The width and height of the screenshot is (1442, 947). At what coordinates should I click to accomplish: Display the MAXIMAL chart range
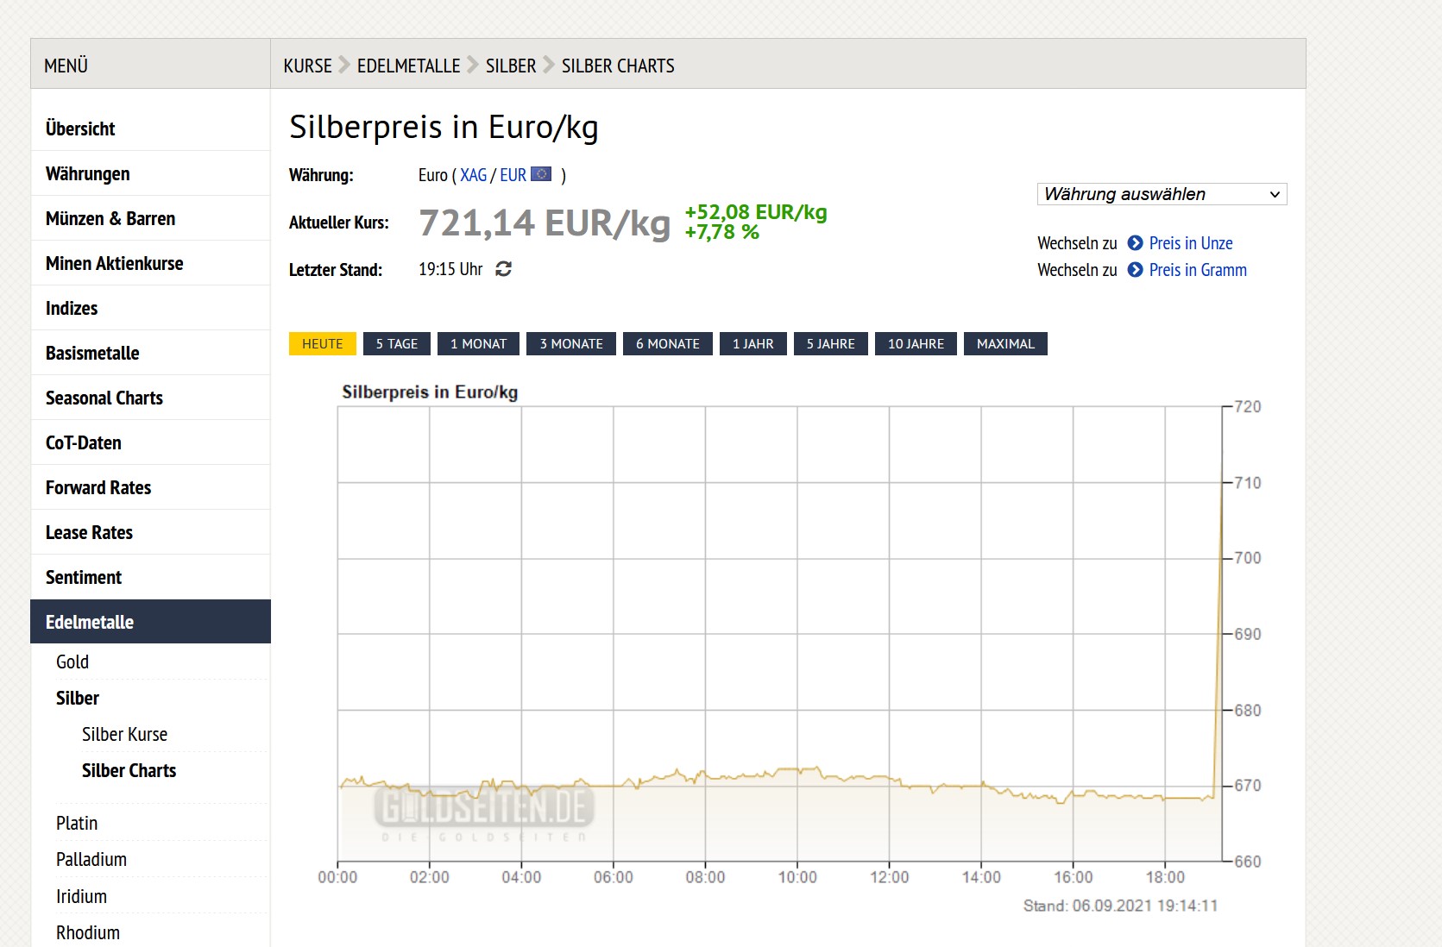click(x=1004, y=344)
